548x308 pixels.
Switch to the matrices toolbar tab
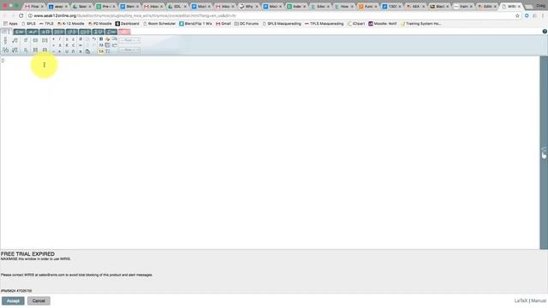pos(58,32)
